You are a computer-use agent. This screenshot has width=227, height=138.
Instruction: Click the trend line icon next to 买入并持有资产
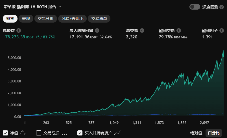click(117, 133)
